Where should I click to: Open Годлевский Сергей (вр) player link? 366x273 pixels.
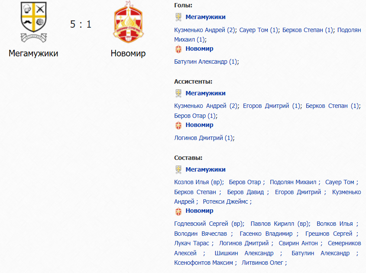pos(208,224)
